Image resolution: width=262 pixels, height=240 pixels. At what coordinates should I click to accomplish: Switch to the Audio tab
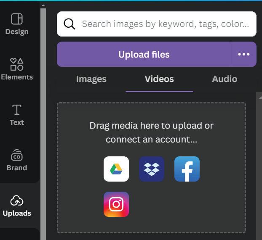225,79
